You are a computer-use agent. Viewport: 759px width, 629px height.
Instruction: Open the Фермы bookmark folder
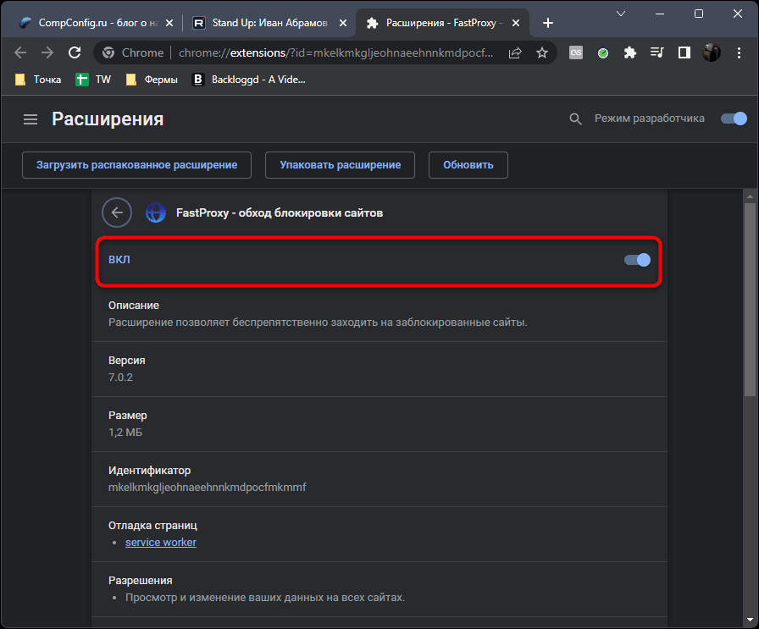pos(152,80)
